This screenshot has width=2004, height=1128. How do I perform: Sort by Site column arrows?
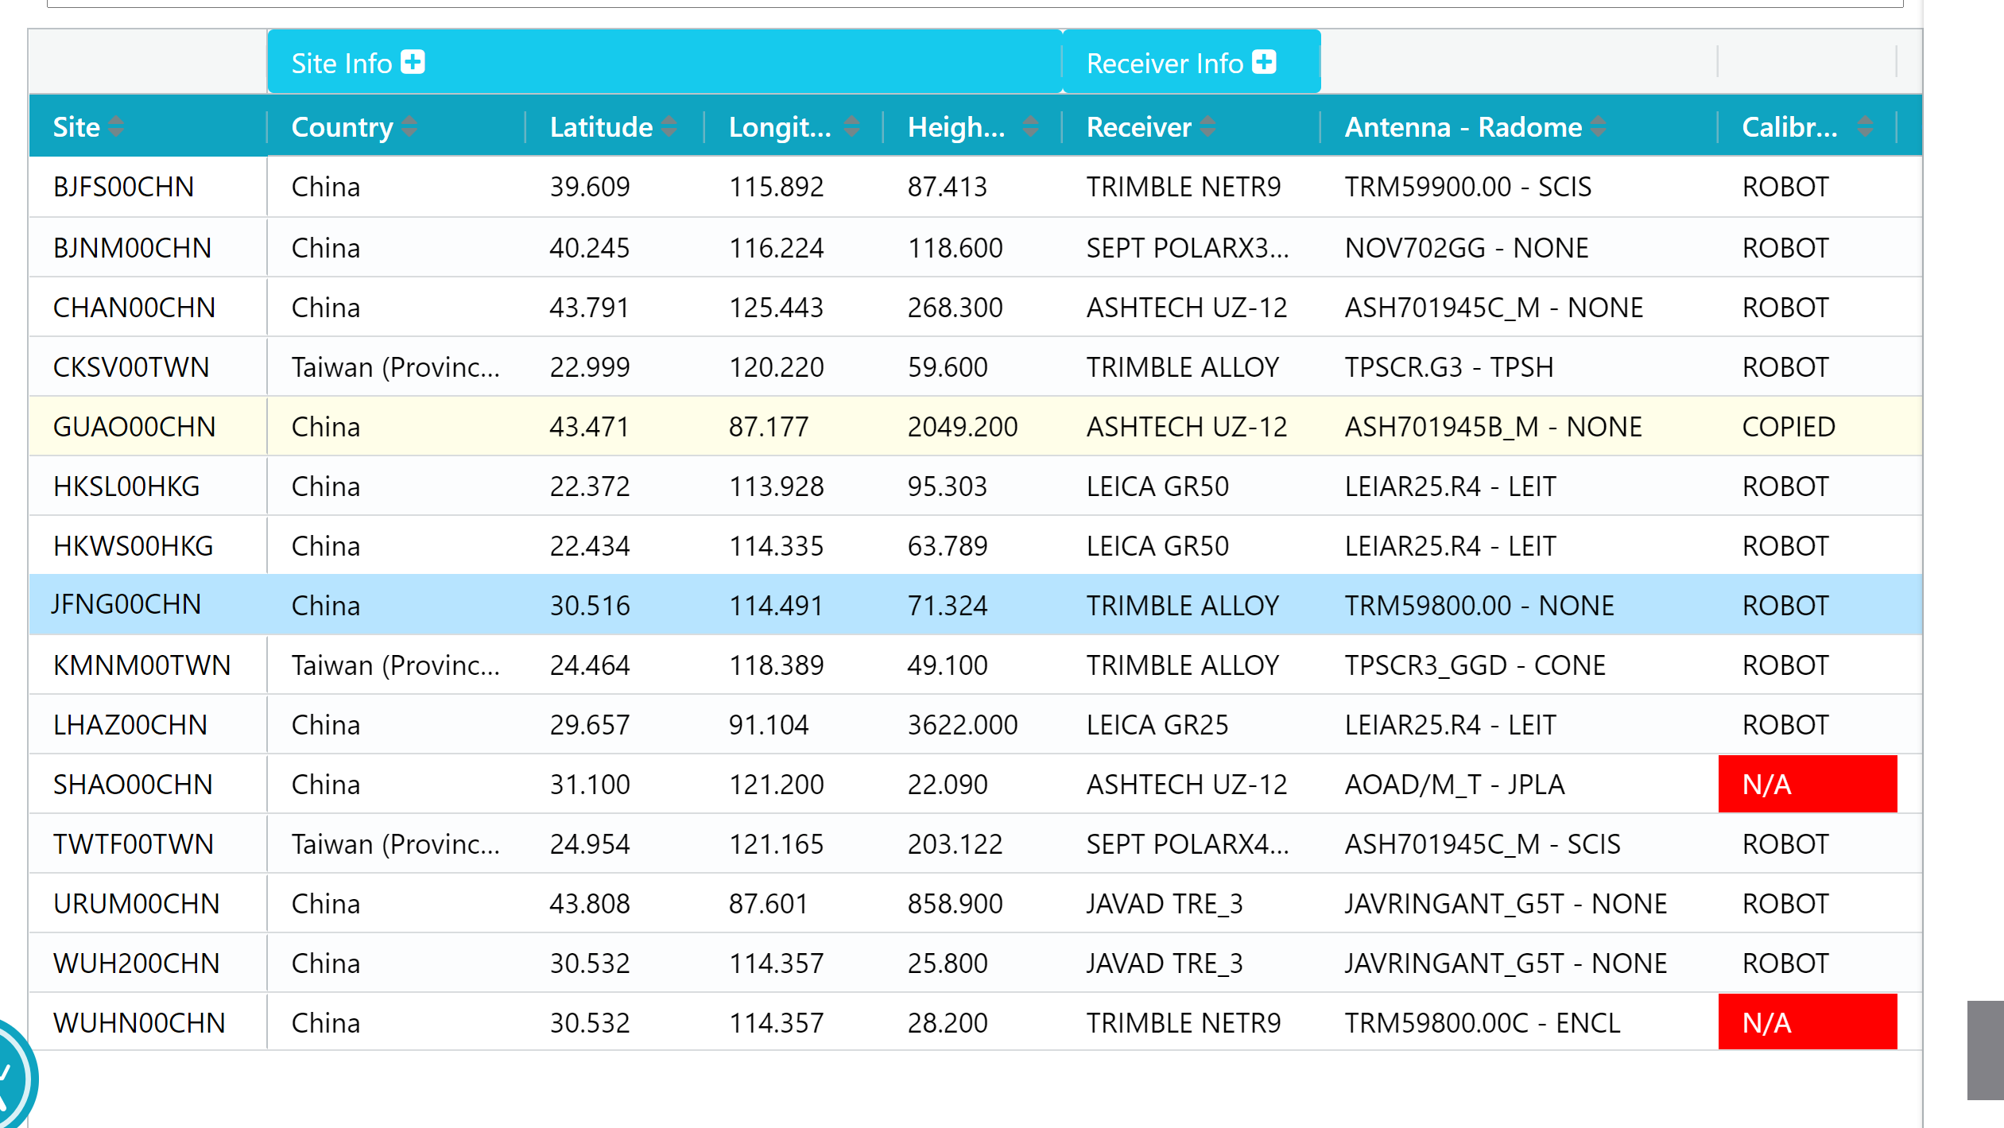pyautogui.click(x=116, y=126)
